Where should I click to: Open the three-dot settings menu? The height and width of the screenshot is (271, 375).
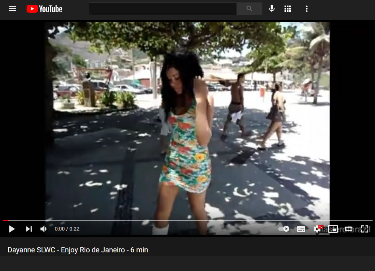[306, 9]
